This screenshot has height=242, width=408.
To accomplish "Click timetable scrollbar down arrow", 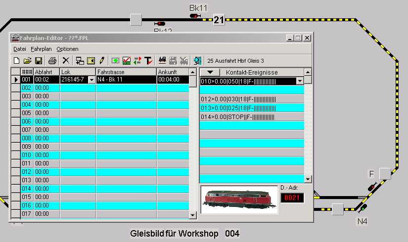I will click(192, 215).
